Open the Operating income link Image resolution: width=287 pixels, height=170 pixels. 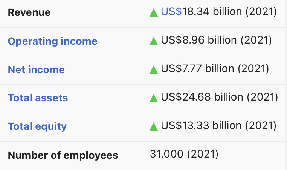point(52,41)
